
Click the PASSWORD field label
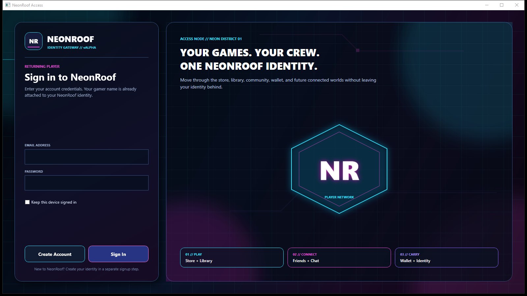(x=34, y=171)
